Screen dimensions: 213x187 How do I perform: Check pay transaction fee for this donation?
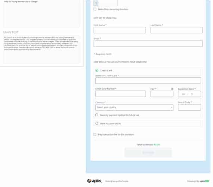(95, 134)
